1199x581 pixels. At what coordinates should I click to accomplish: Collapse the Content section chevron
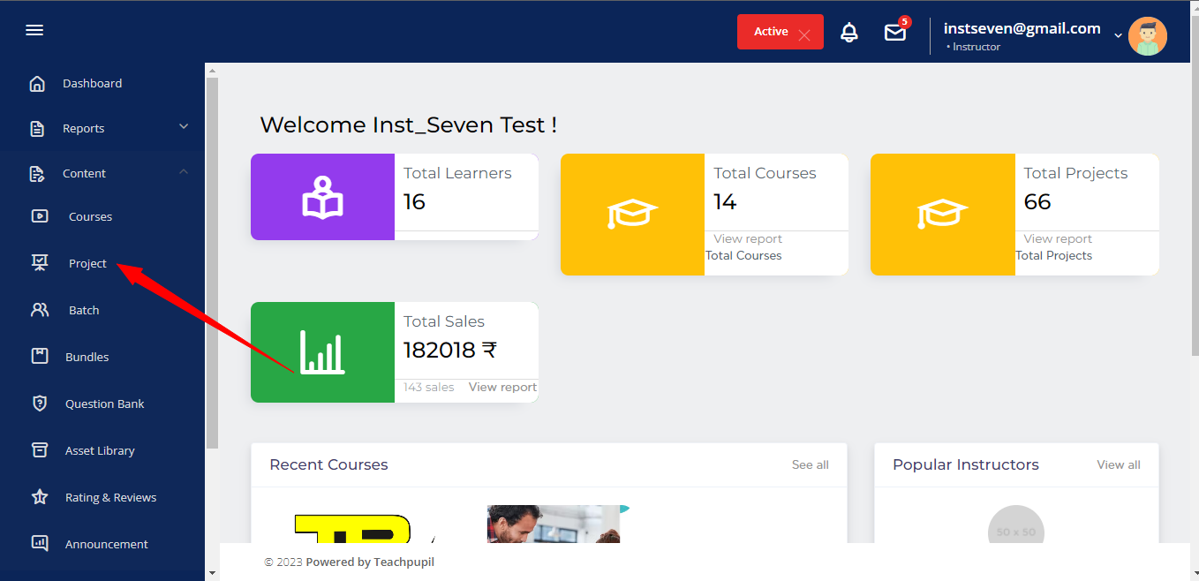(x=184, y=172)
